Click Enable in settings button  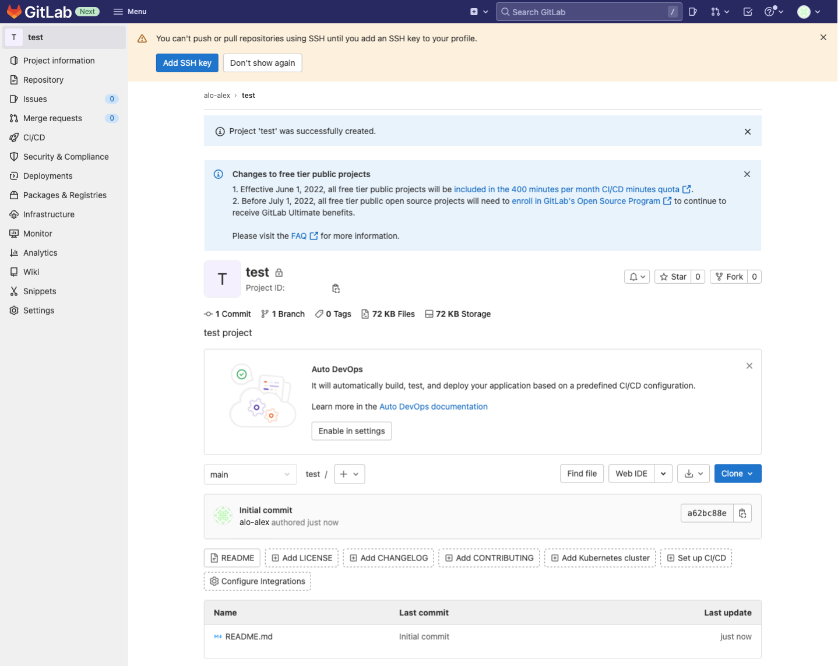click(351, 431)
